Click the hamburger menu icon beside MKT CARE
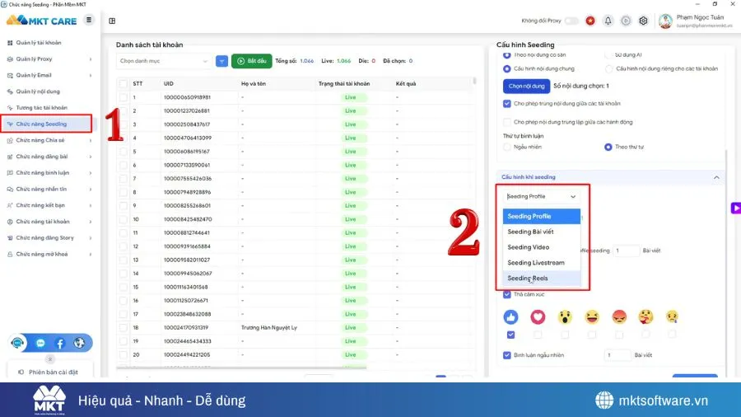The height and width of the screenshot is (417, 741). 89,20
